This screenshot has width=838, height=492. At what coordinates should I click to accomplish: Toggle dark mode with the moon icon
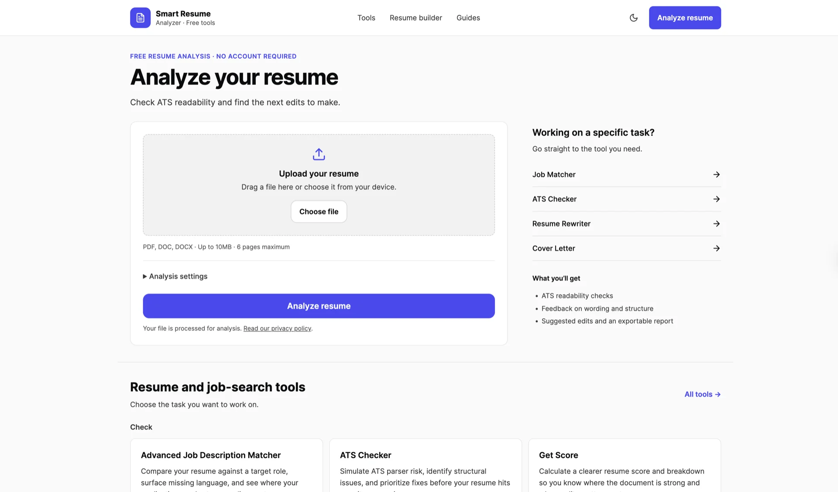pyautogui.click(x=634, y=17)
